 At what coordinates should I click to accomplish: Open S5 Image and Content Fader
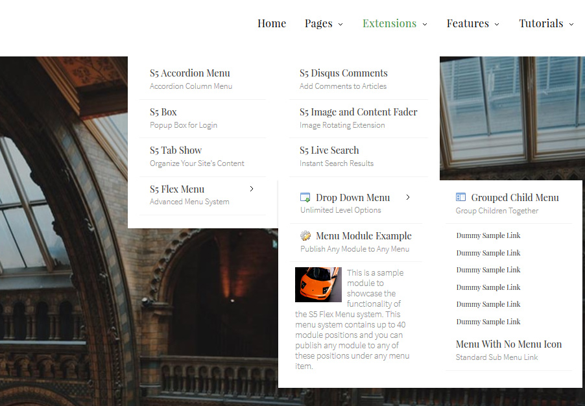pyautogui.click(x=359, y=112)
